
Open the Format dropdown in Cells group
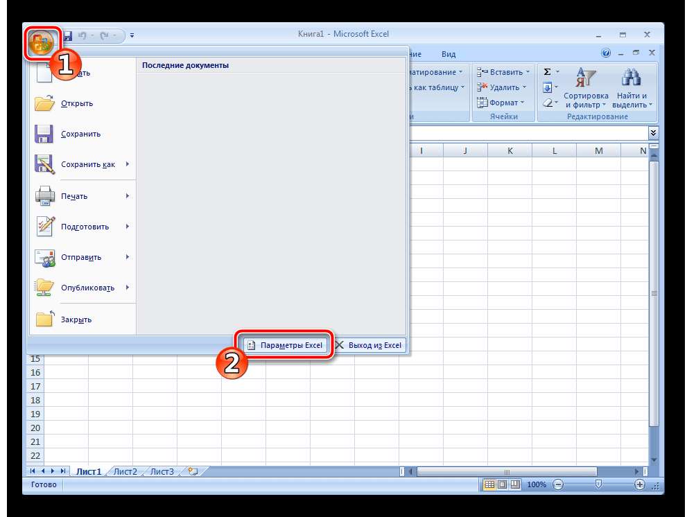pyautogui.click(x=503, y=103)
